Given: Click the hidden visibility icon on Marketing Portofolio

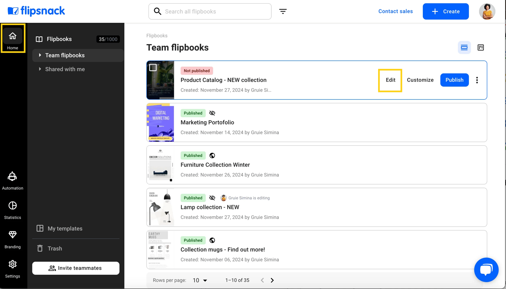Looking at the screenshot, I should pos(212,113).
